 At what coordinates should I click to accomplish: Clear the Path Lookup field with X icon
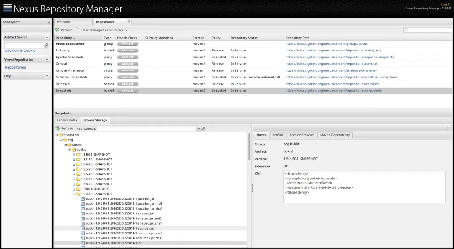click(x=199, y=128)
